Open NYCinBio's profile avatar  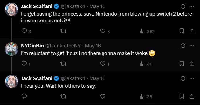(12, 49)
